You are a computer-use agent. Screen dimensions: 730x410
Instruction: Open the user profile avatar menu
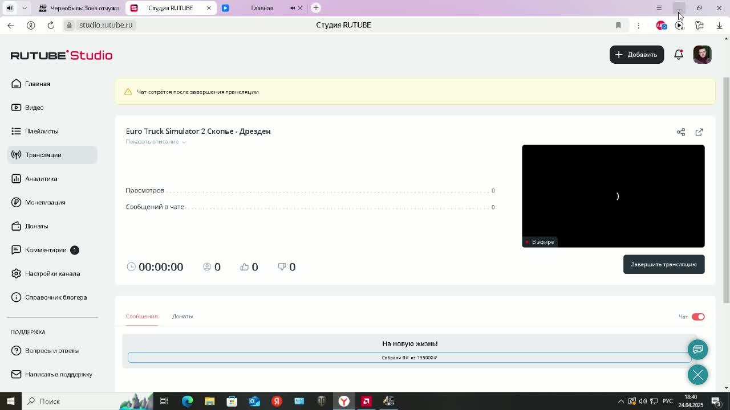coord(702,55)
